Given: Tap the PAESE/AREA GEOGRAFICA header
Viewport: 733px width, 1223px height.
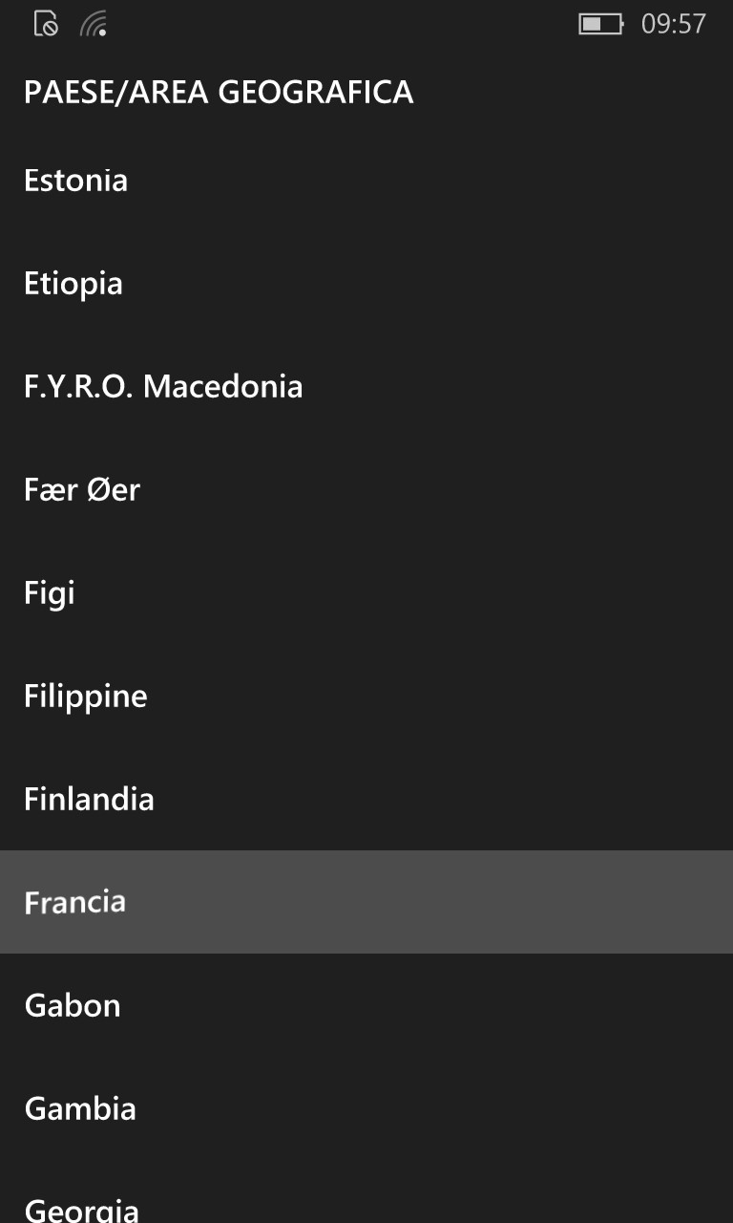Looking at the screenshot, I should (x=219, y=92).
